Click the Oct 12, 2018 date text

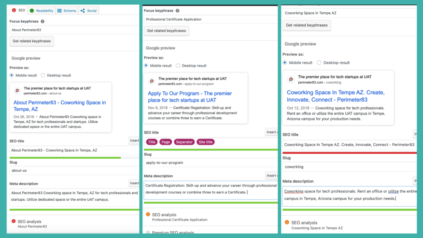(x=298, y=108)
